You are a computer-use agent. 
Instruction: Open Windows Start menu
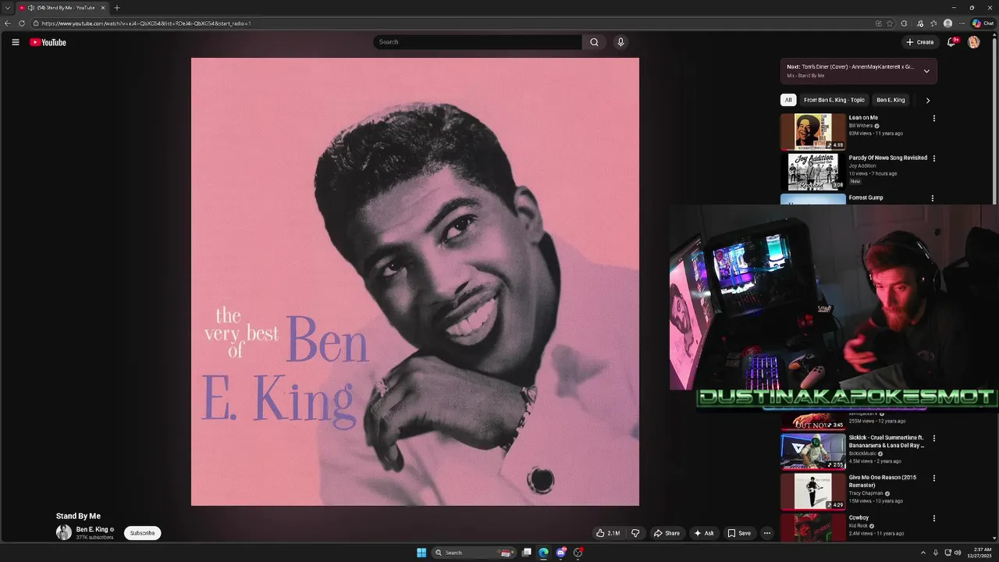[421, 553]
